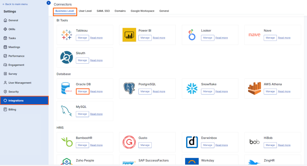Image resolution: width=307 pixels, height=166 pixels.
Task: Switch to the SAML SSO tab
Action: [x=103, y=11]
